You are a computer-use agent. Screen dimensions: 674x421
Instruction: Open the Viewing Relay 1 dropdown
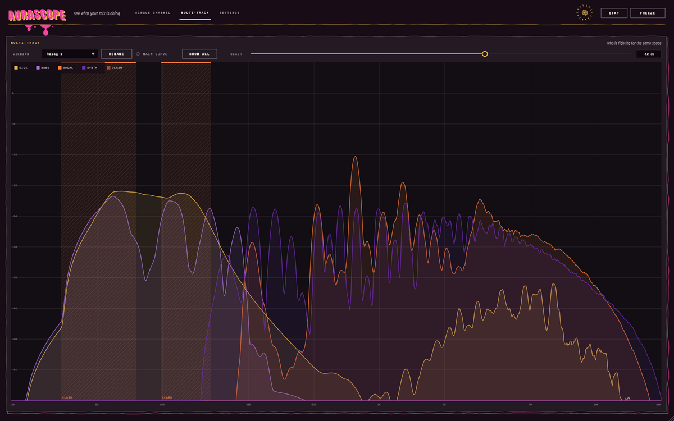tap(70, 54)
